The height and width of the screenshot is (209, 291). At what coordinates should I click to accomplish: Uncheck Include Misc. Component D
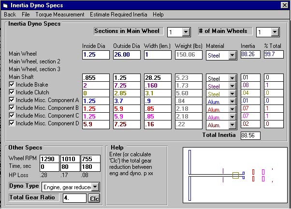click(12, 123)
